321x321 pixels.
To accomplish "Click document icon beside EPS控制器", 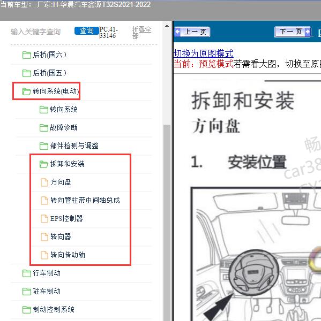I will [x=44, y=219].
